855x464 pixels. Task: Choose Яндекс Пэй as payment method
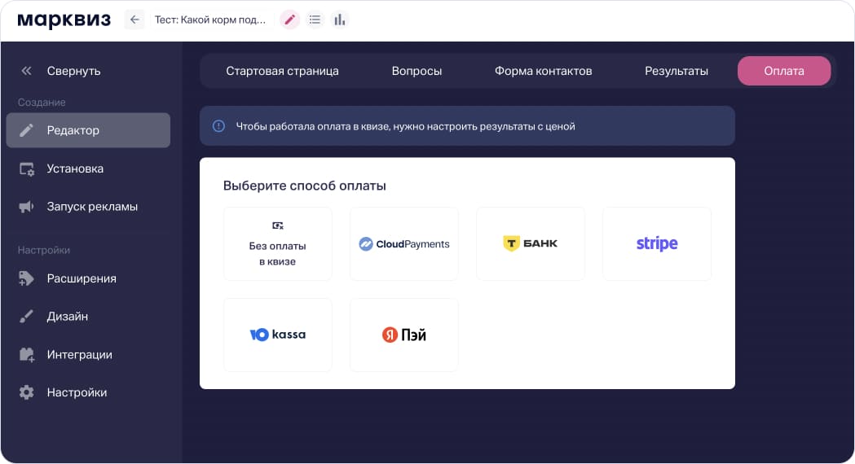404,335
